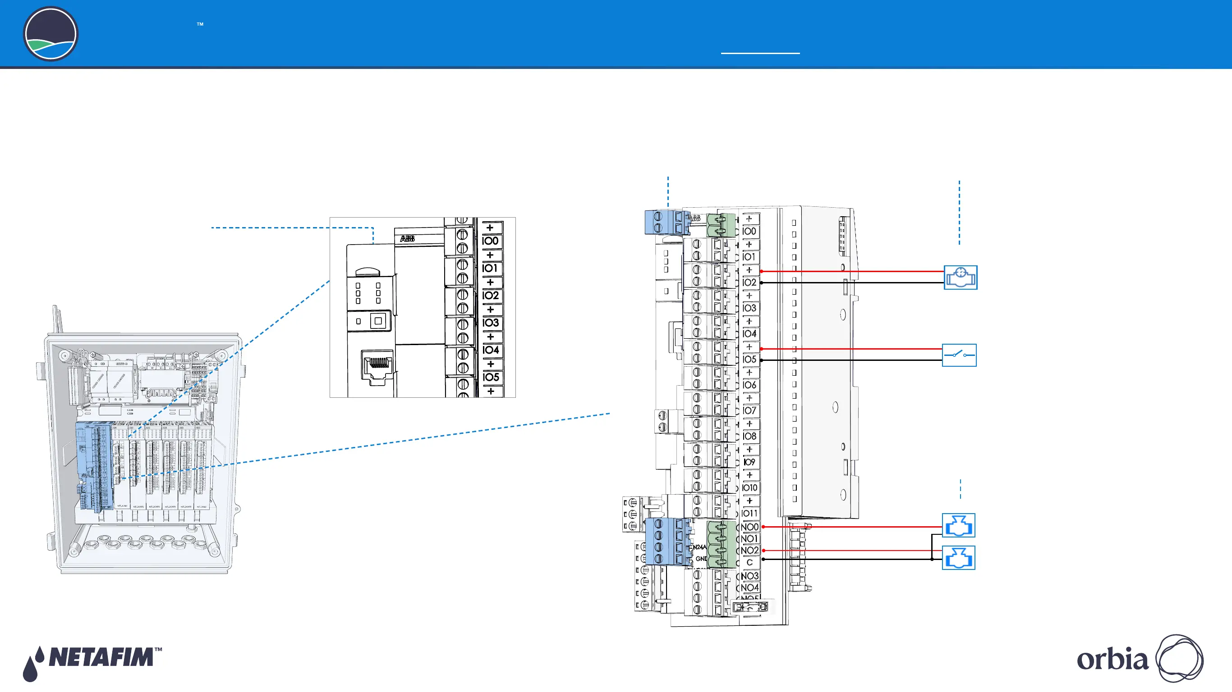Click the IO4 terminal label on the right module
The height and width of the screenshot is (692, 1232).
click(x=749, y=333)
